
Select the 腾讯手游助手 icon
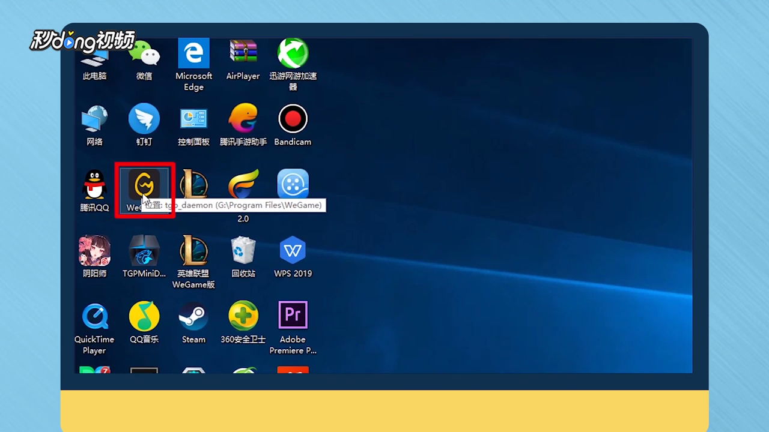pyautogui.click(x=243, y=119)
